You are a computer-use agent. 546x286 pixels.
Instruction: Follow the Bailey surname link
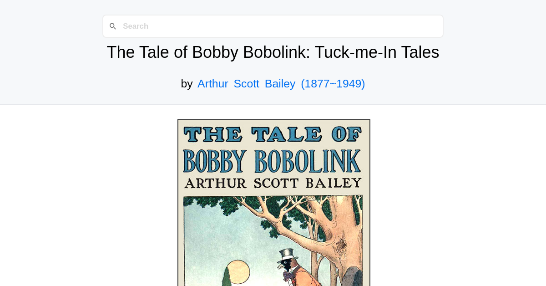[280, 84]
